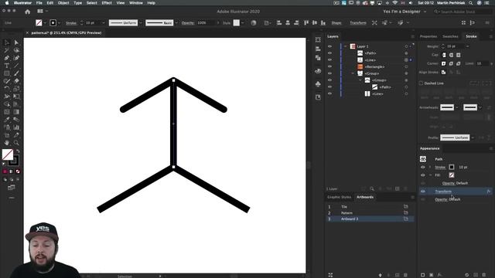Select the Selection tool in the toolbar

[x=7, y=42]
